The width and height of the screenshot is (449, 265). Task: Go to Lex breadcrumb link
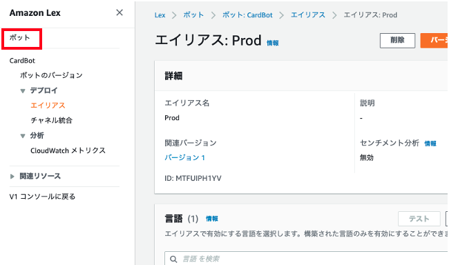pyautogui.click(x=160, y=15)
